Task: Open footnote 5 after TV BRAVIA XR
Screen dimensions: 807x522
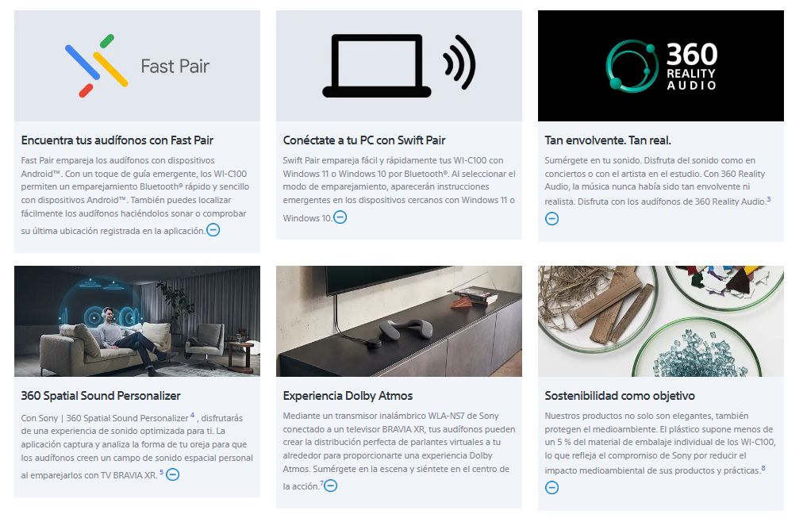Action: [162, 472]
